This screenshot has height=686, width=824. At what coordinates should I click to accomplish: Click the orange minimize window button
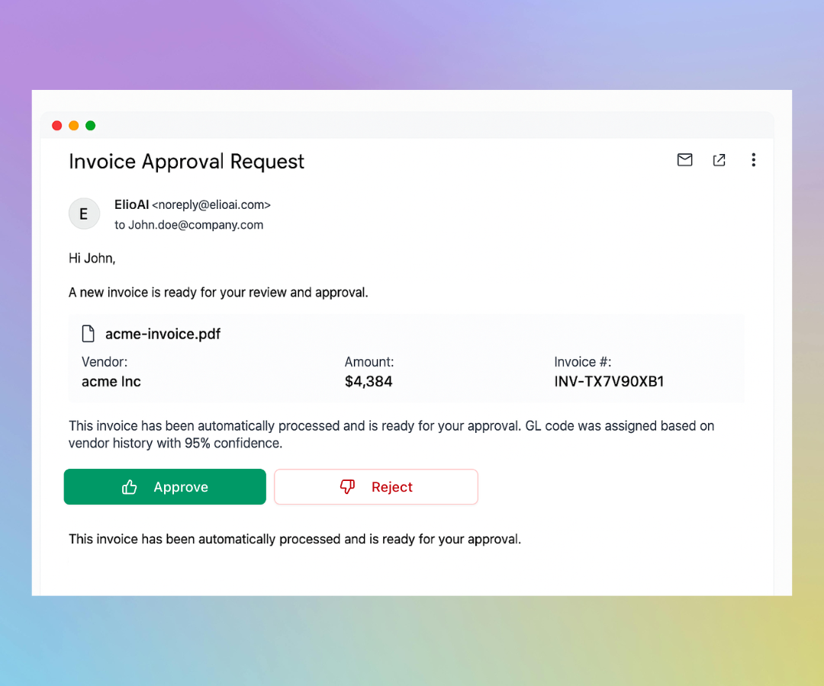(74, 126)
